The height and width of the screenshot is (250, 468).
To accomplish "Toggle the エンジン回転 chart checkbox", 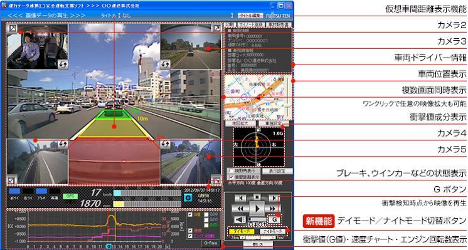I will tap(190, 236).
